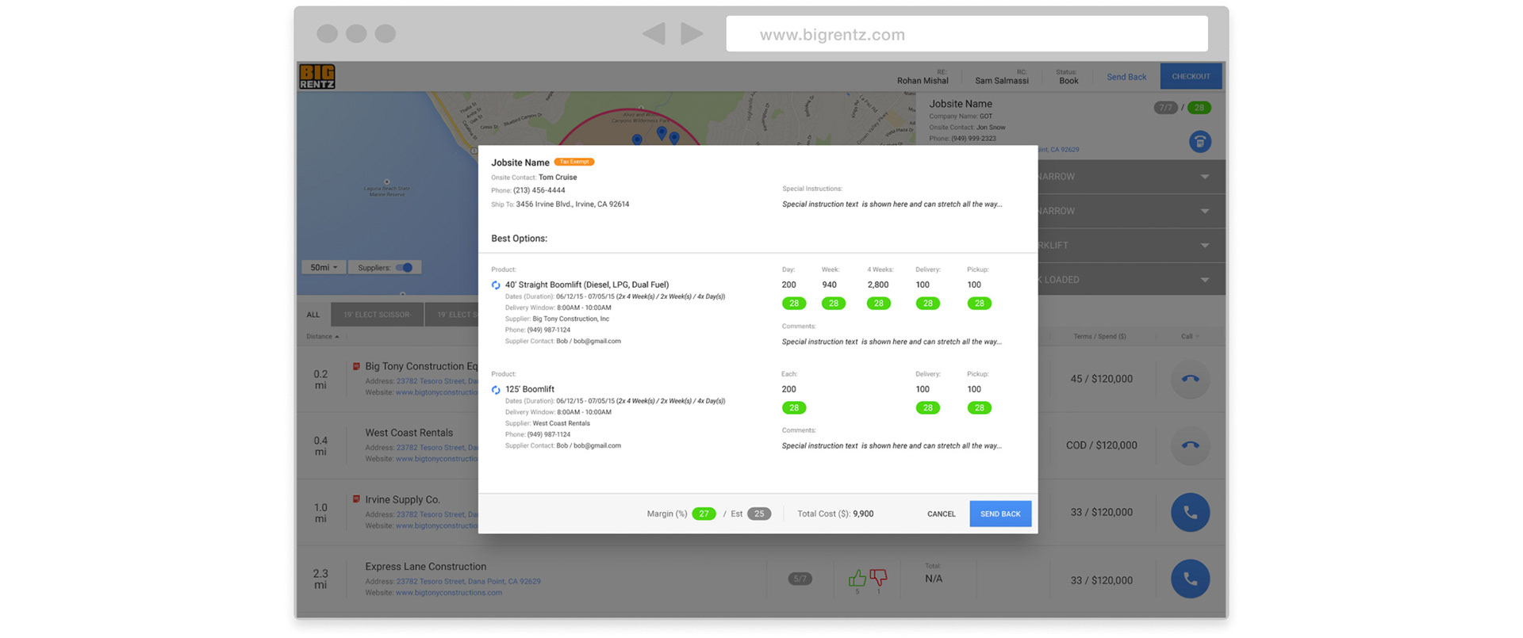Image resolution: width=1523 pixels, height=638 pixels.
Task: Click 28 badge under Week 940
Action: point(834,304)
